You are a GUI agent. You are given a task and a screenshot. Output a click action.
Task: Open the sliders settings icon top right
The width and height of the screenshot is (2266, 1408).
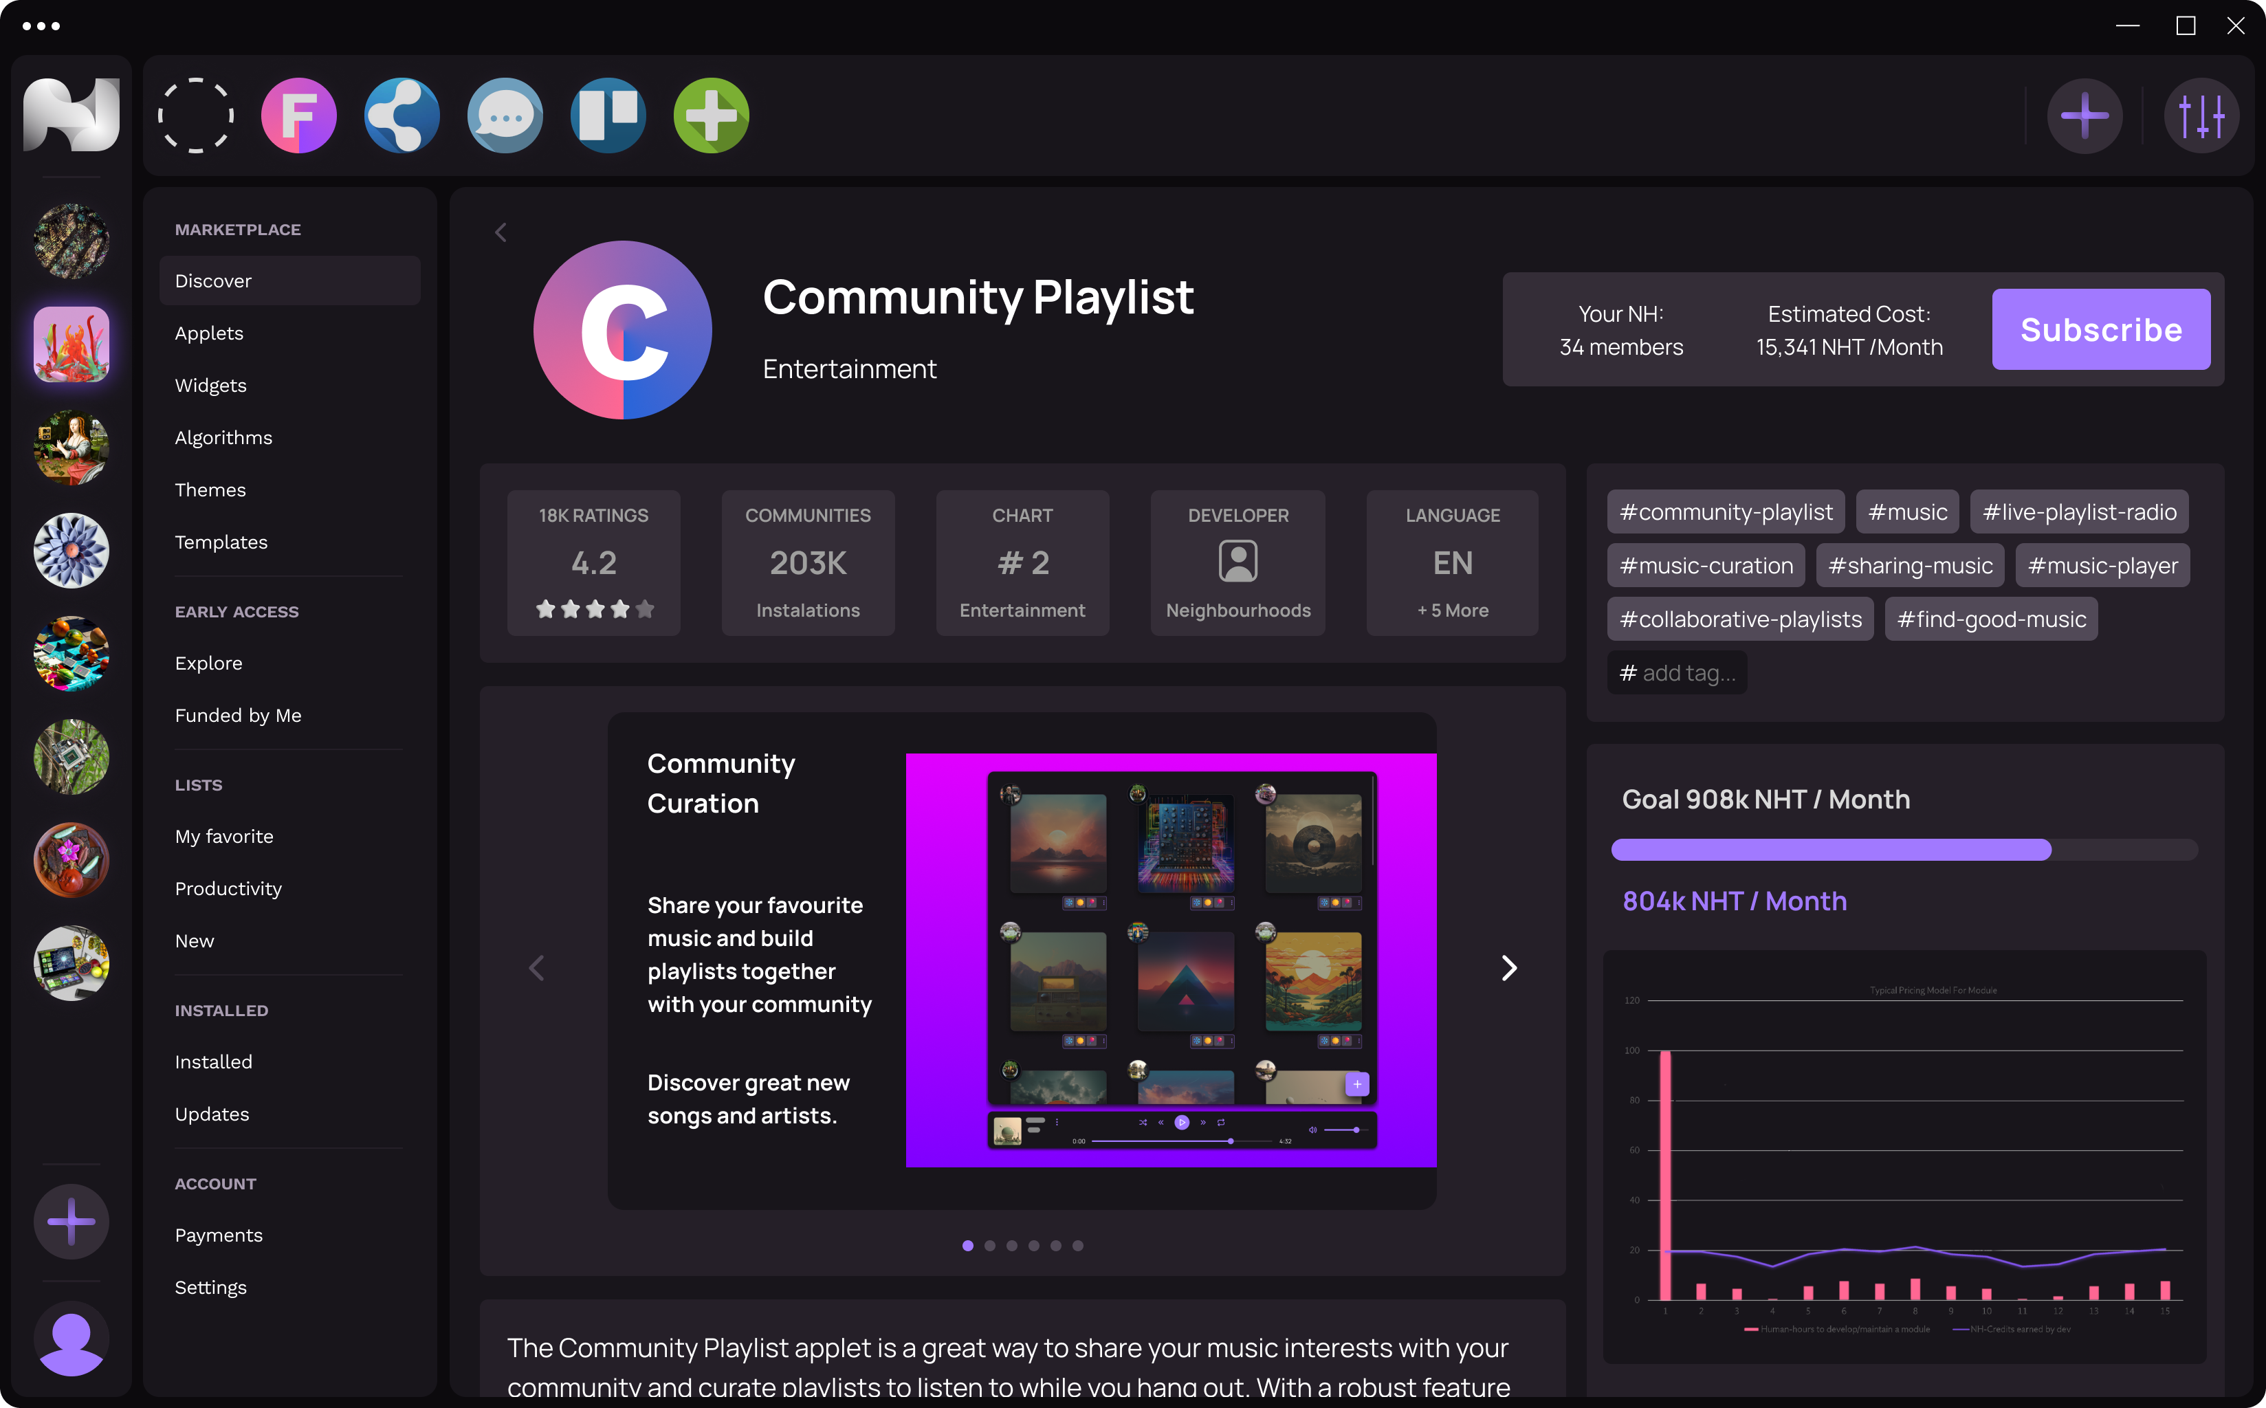click(2201, 115)
